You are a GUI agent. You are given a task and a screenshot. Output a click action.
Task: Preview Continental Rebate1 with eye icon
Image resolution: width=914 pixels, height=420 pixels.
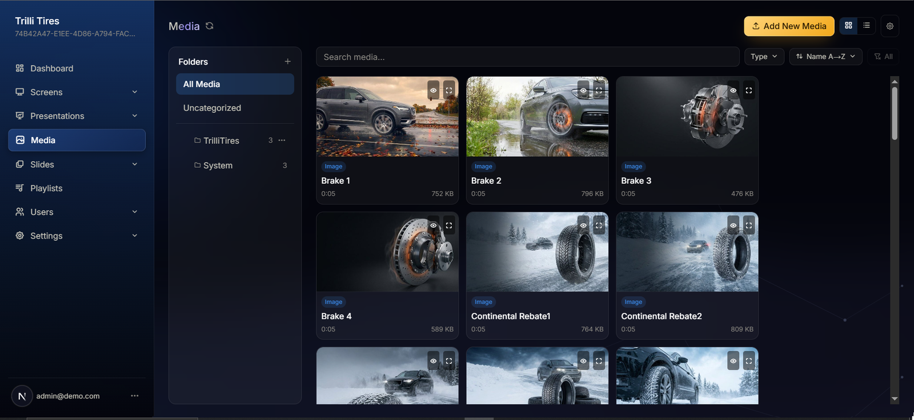pyautogui.click(x=583, y=225)
